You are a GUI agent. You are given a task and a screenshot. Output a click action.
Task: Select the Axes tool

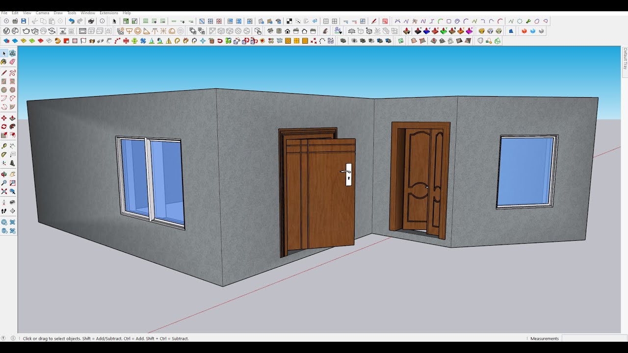4,163
